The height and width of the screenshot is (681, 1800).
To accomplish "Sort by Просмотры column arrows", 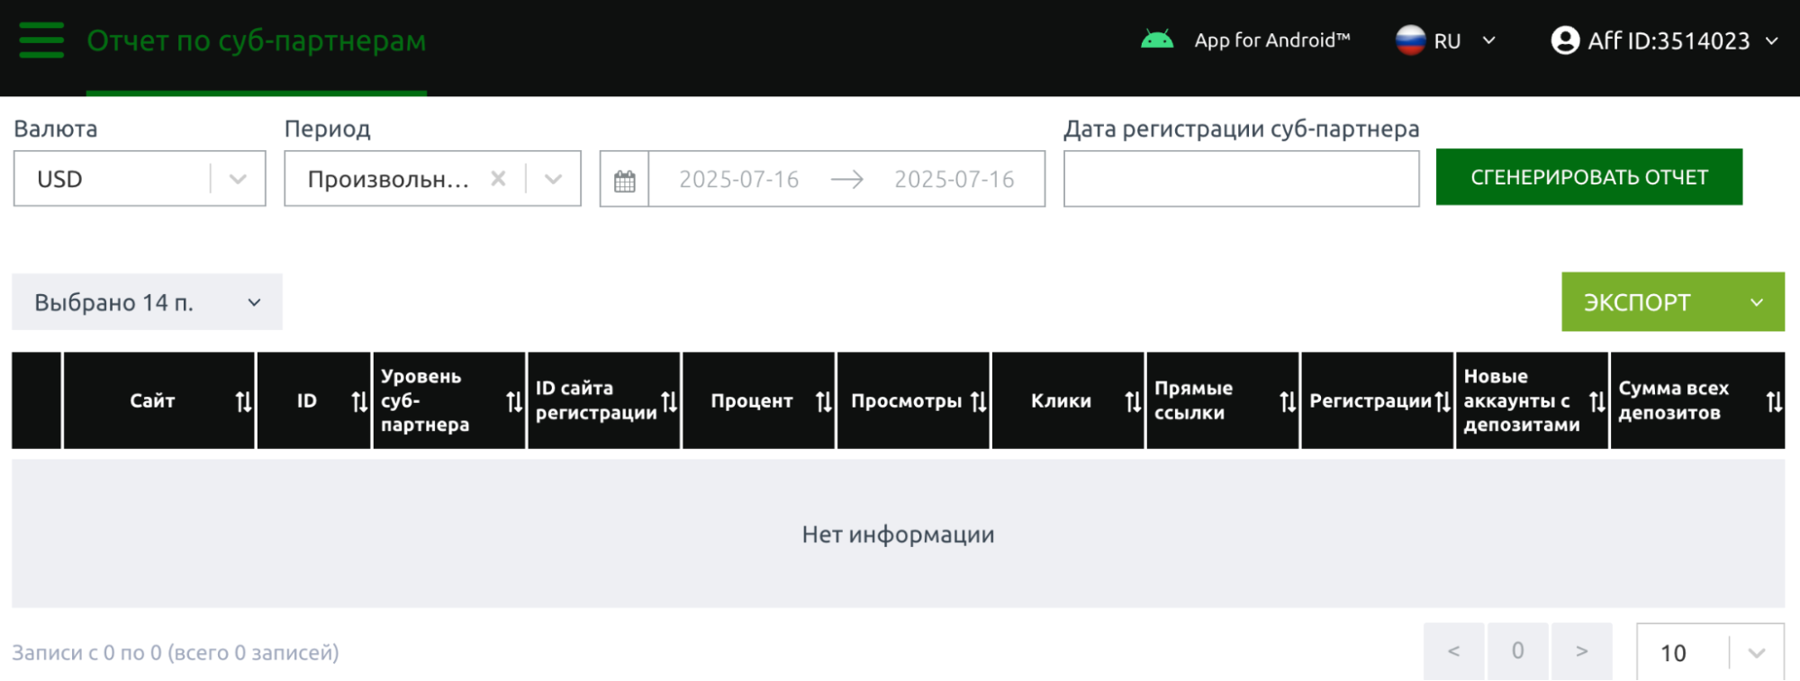I will pos(979,401).
